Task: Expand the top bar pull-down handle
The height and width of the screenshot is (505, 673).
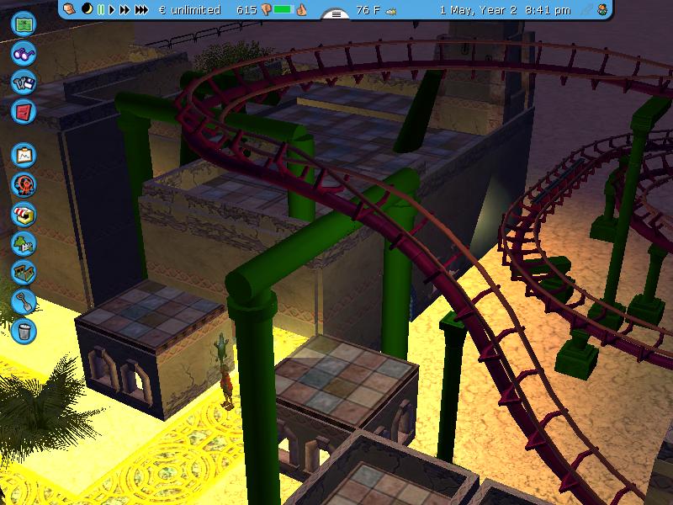Action: pos(336,14)
